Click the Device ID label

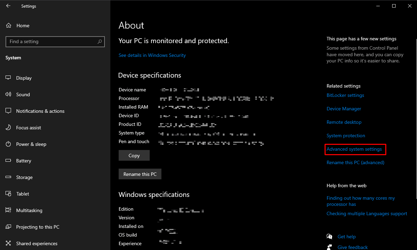(x=129, y=116)
